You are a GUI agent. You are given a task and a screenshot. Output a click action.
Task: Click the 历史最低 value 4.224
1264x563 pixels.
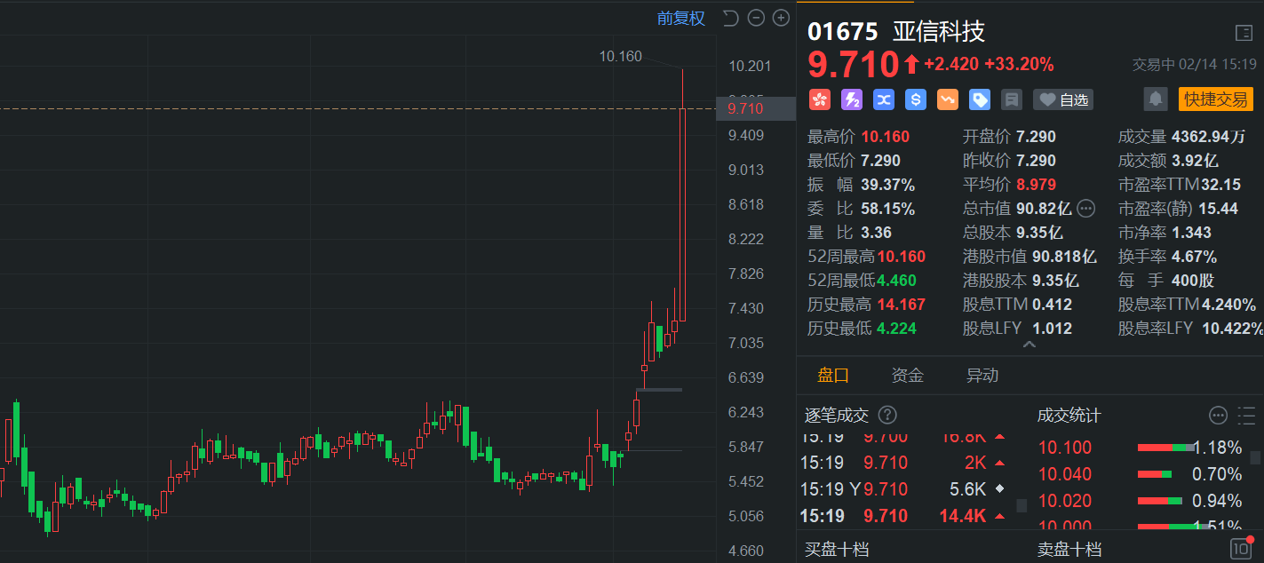point(897,329)
